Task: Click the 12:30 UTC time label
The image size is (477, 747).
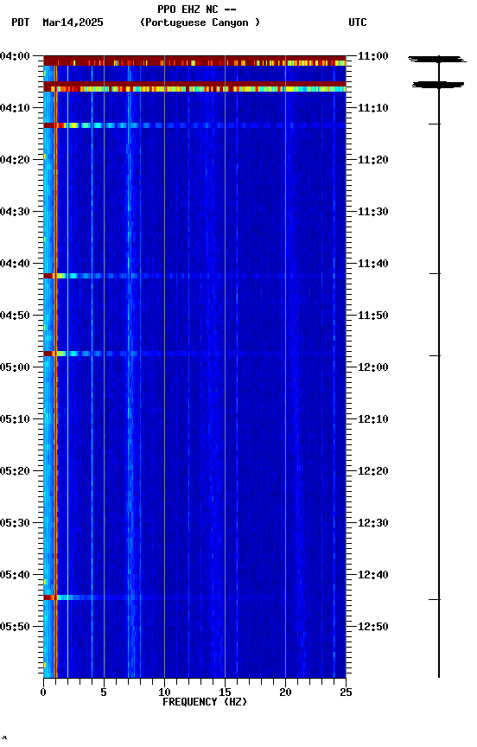Action: click(373, 523)
